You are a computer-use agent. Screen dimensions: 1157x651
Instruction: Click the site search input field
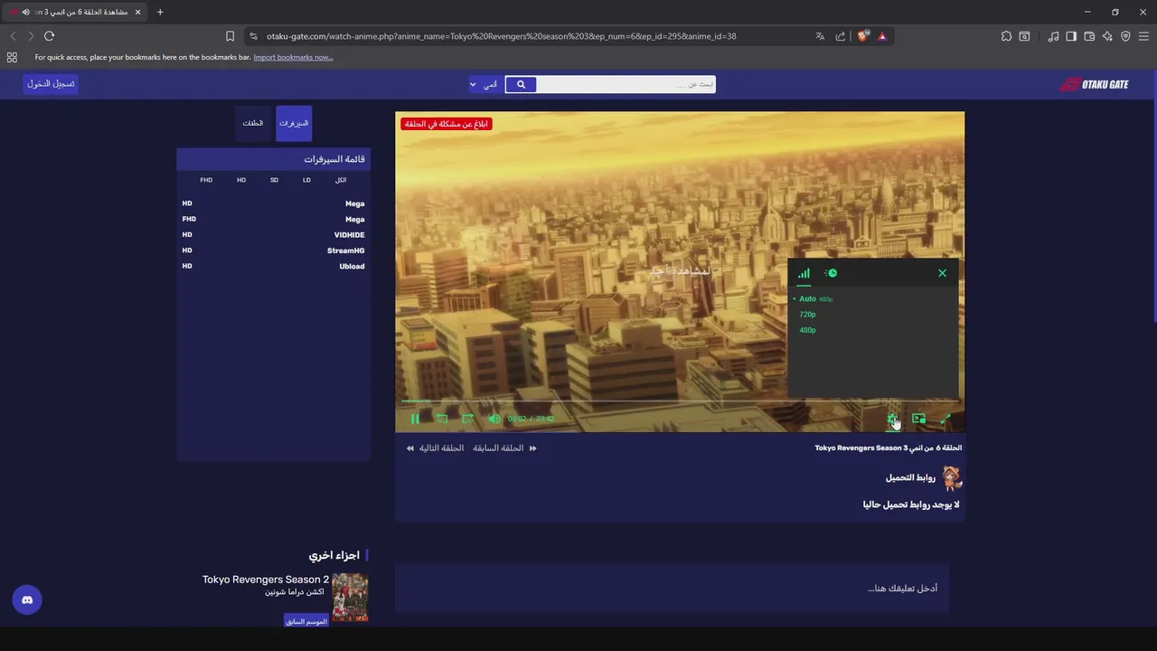click(x=626, y=84)
